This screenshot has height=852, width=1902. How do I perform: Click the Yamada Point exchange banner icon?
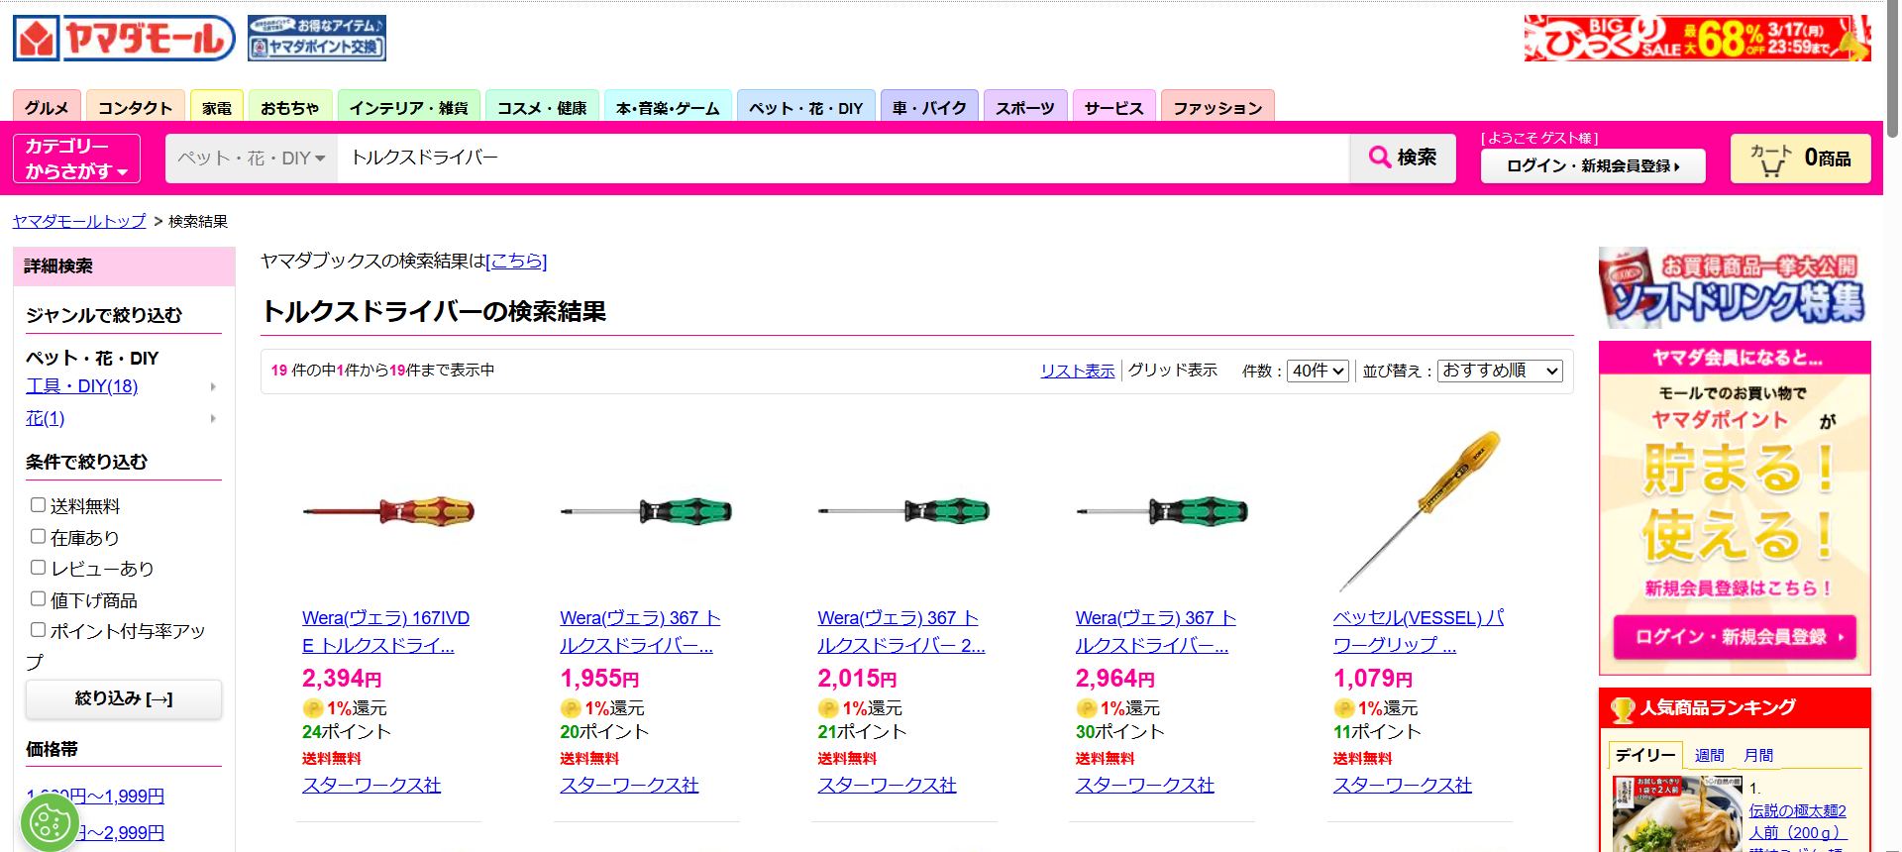(316, 39)
